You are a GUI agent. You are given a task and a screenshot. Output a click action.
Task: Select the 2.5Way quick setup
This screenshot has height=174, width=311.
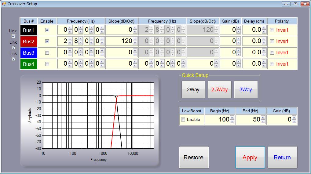pyautogui.click(x=219, y=90)
